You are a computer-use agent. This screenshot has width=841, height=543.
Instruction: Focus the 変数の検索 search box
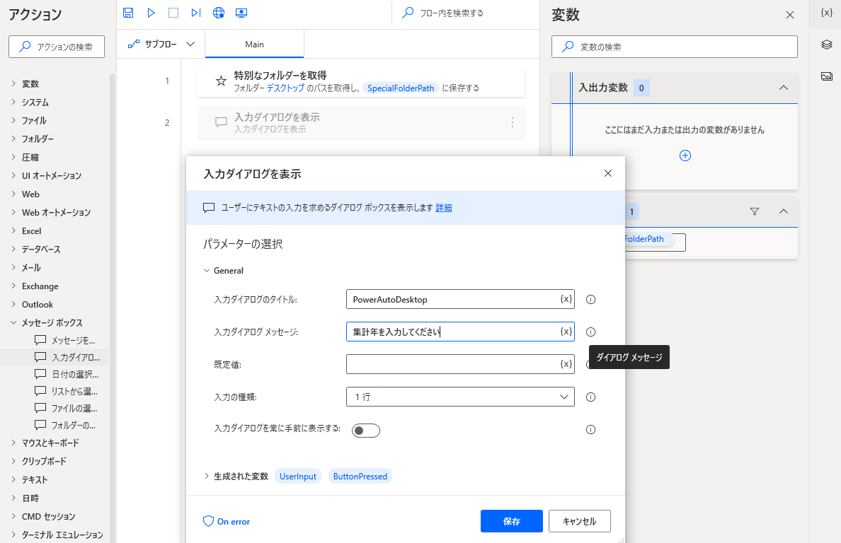click(x=674, y=47)
